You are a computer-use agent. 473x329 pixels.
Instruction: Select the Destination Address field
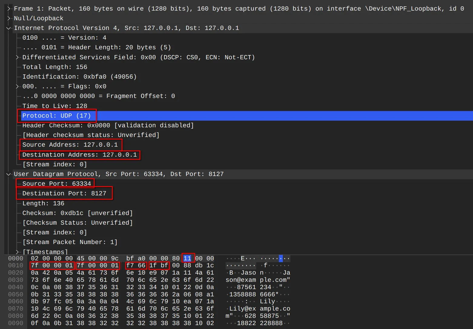[x=79, y=155]
